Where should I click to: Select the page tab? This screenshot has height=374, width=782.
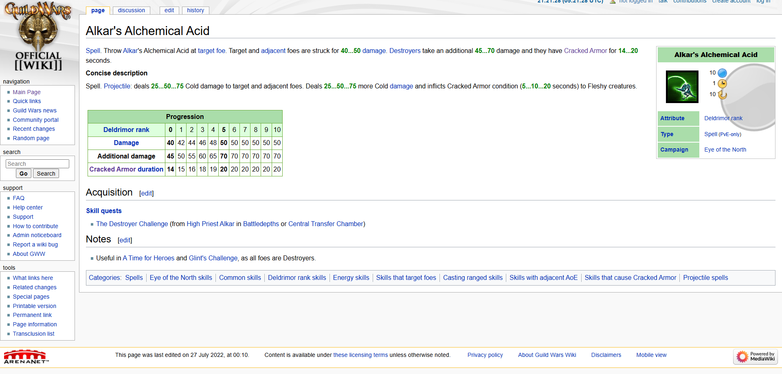pos(98,10)
